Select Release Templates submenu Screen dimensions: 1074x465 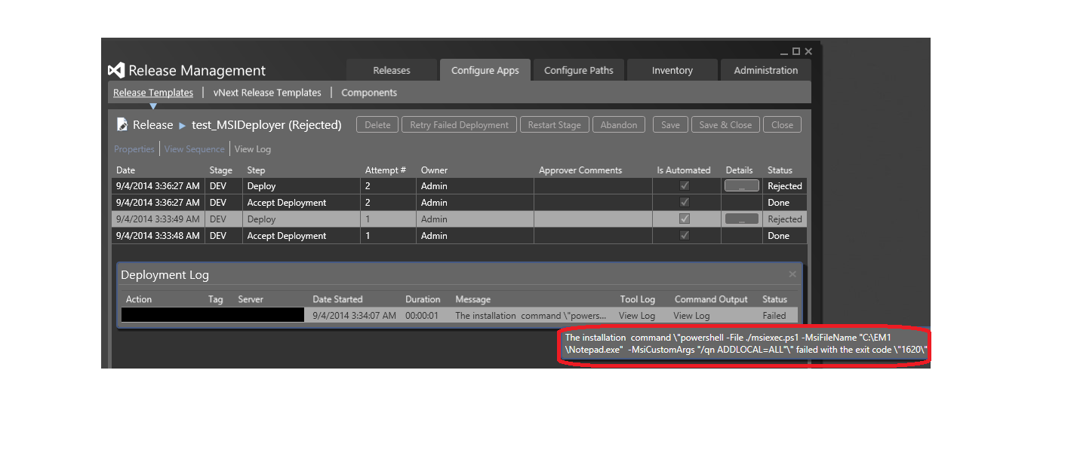(x=153, y=93)
